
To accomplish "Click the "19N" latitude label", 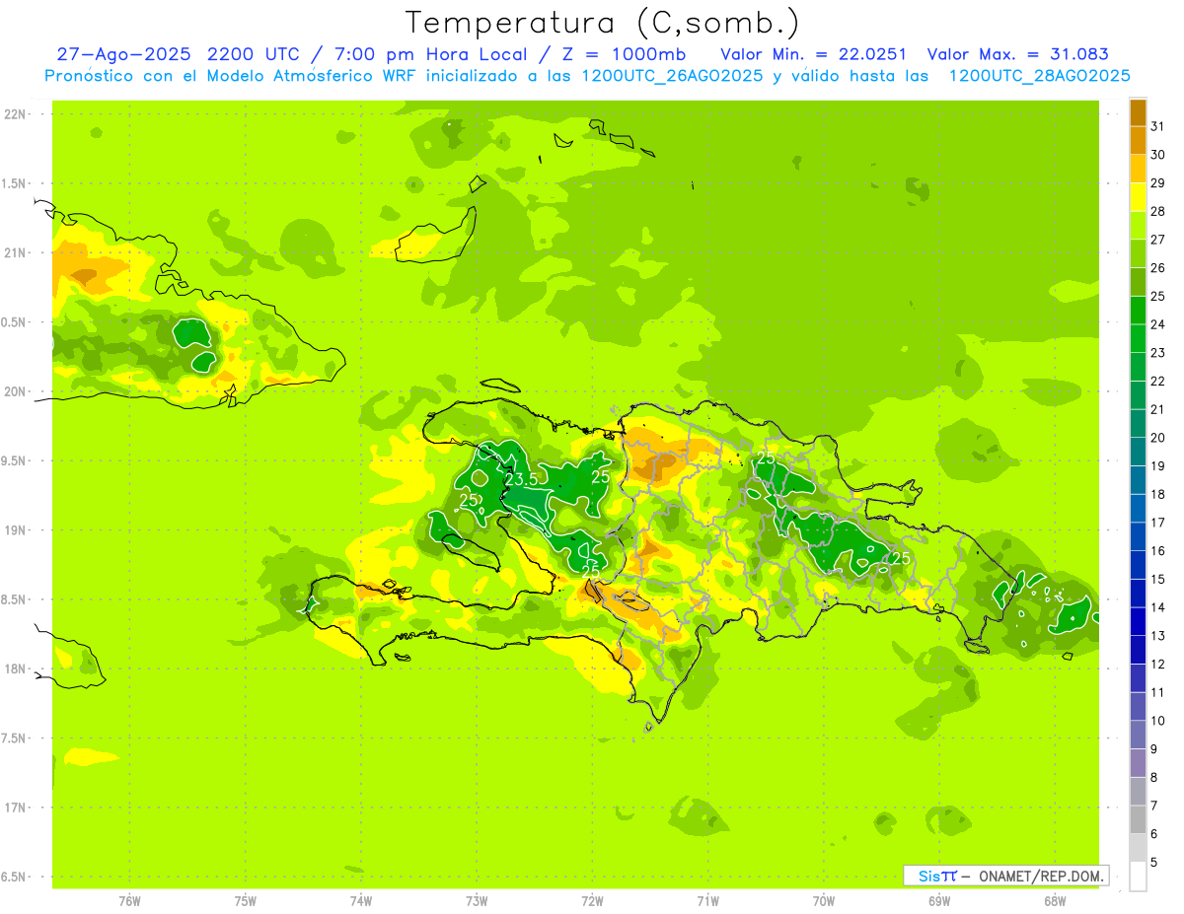I will (15, 529).
